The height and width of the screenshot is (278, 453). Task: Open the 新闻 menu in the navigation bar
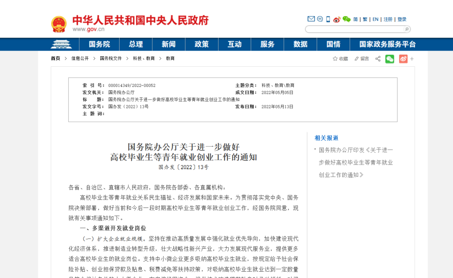point(169,44)
